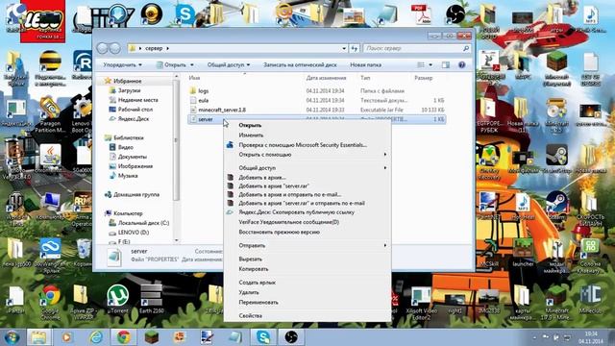Copy public link via Яндекс.Диск entry
The image size is (615, 346).
coord(297,212)
